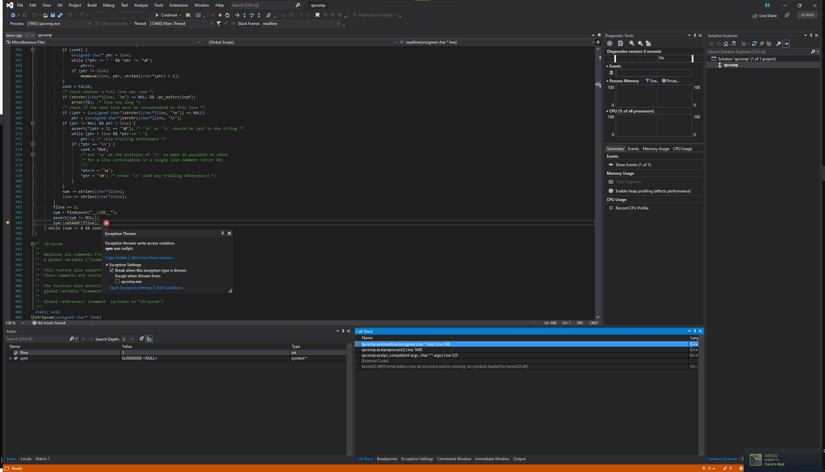Check spcomp.exe exception exclusion box

pyautogui.click(x=117, y=282)
